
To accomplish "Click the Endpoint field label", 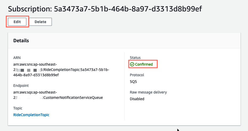I will (x=21, y=86).
